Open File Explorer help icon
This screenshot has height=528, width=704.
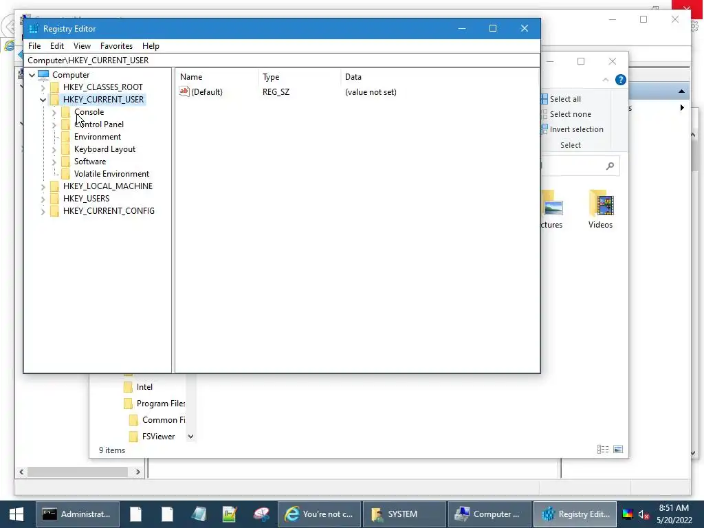click(x=621, y=80)
